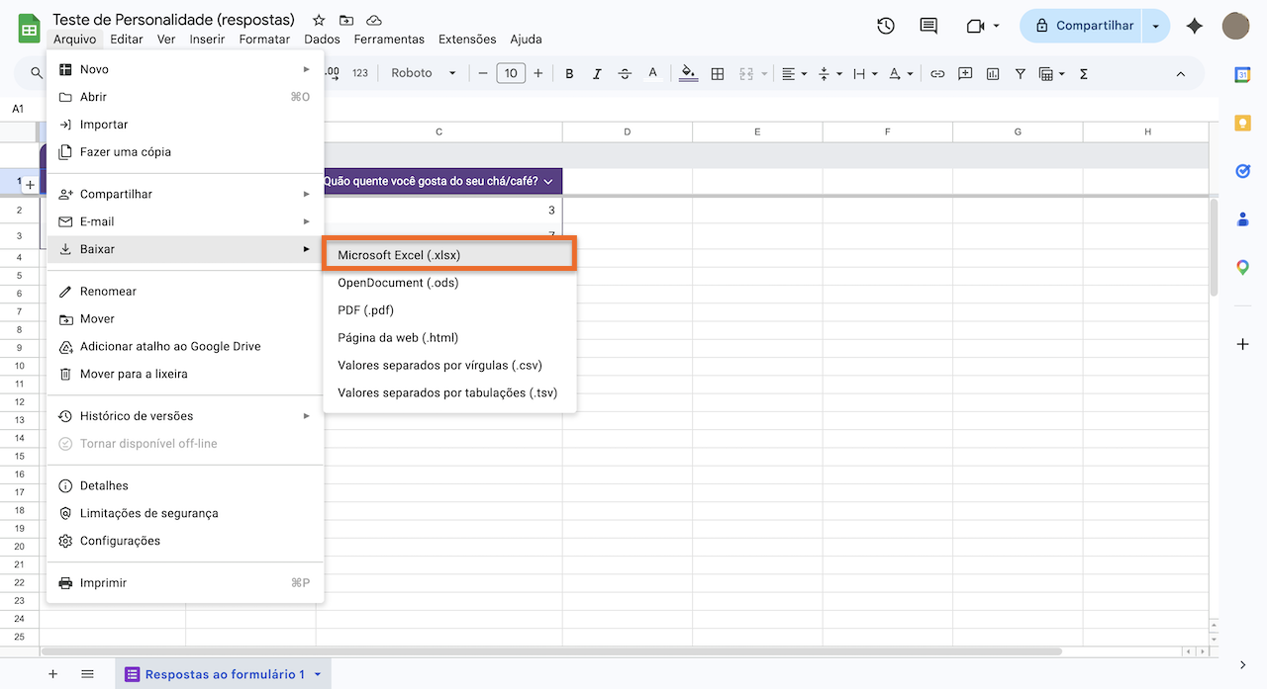Collapse the toolbar with up chevron
The height and width of the screenshot is (689, 1267).
click(x=1180, y=73)
